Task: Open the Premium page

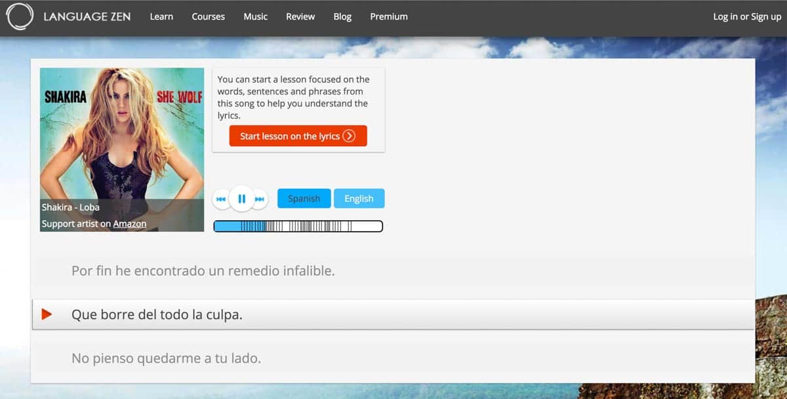Action: coord(389,16)
